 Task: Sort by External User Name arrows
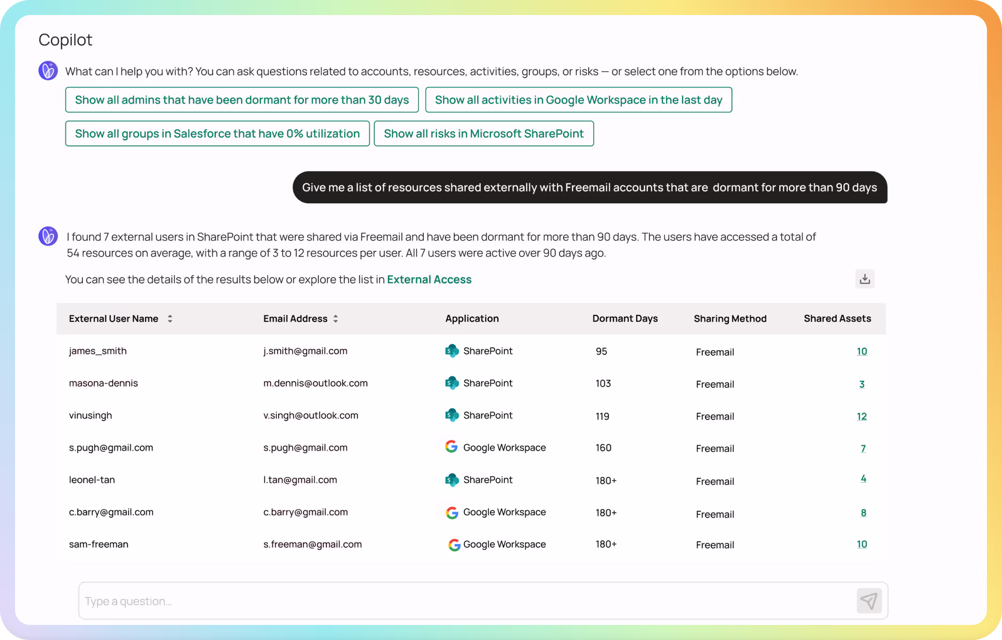170,319
